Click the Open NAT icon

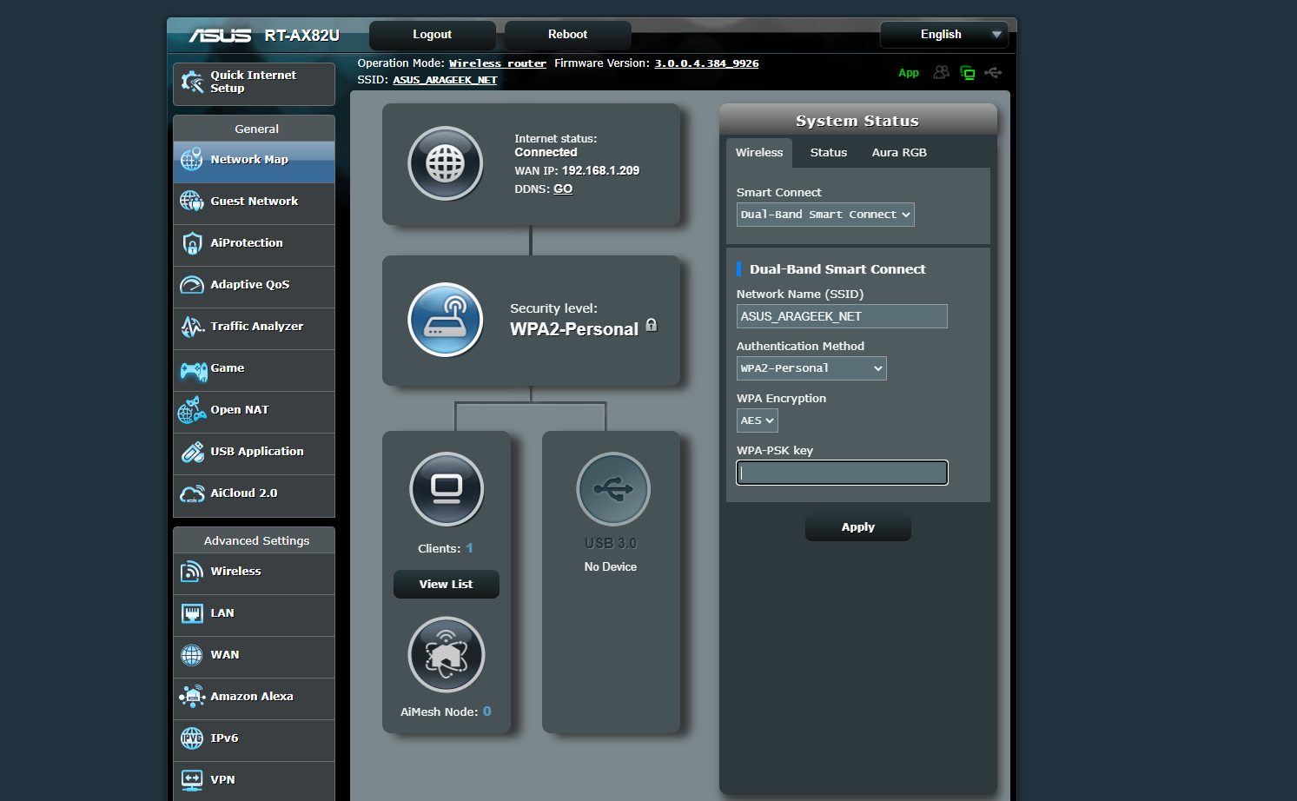click(191, 410)
